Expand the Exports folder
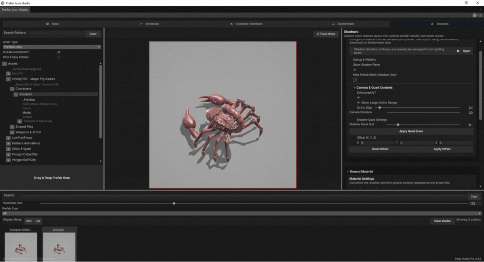This screenshot has width=484, height=262. click(x=8, y=74)
